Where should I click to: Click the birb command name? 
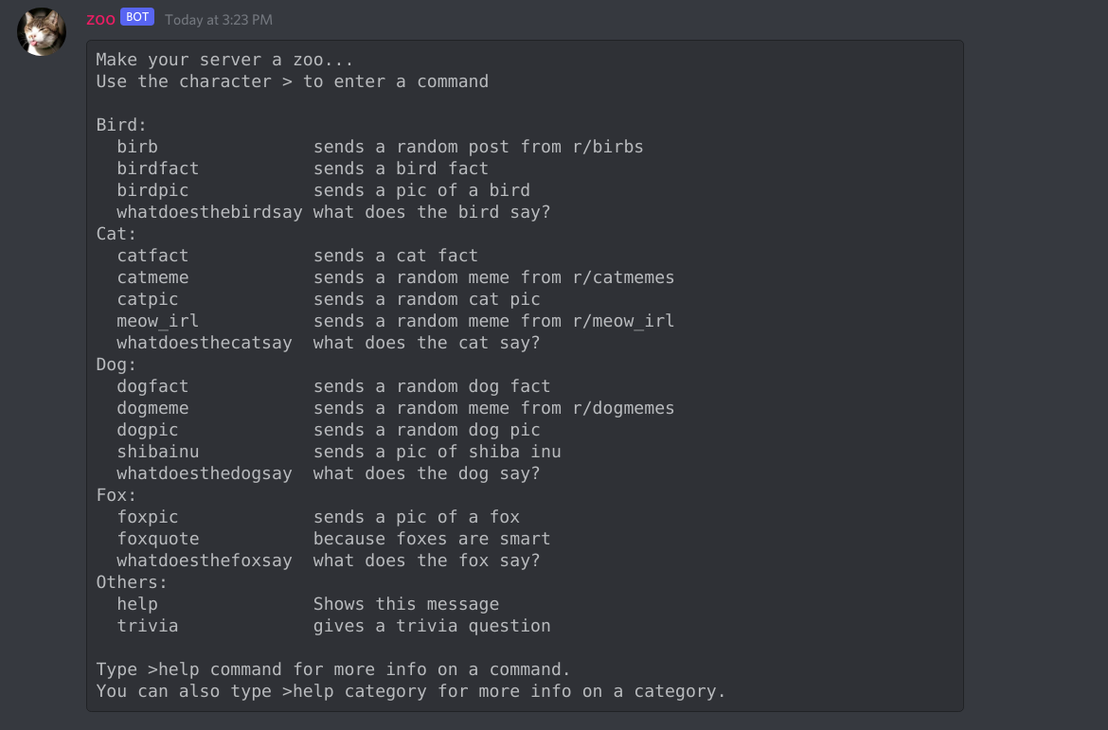[x=137, y=147]
